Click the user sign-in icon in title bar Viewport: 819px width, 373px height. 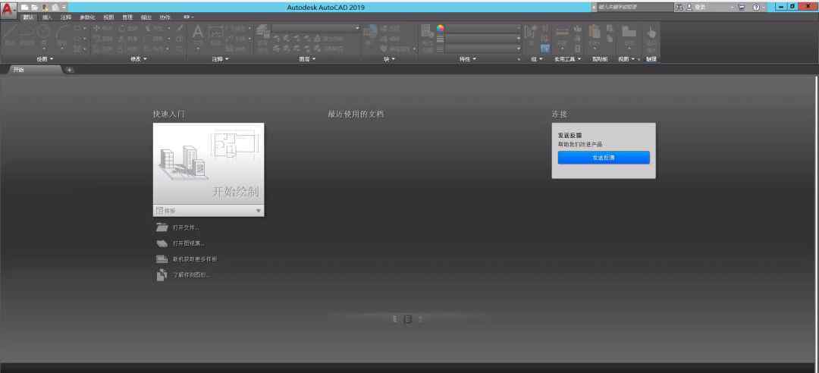[x=689, y=8]
